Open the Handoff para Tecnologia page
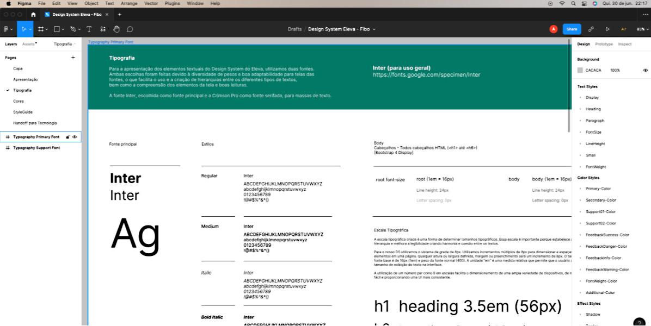 tap(35, 123)
